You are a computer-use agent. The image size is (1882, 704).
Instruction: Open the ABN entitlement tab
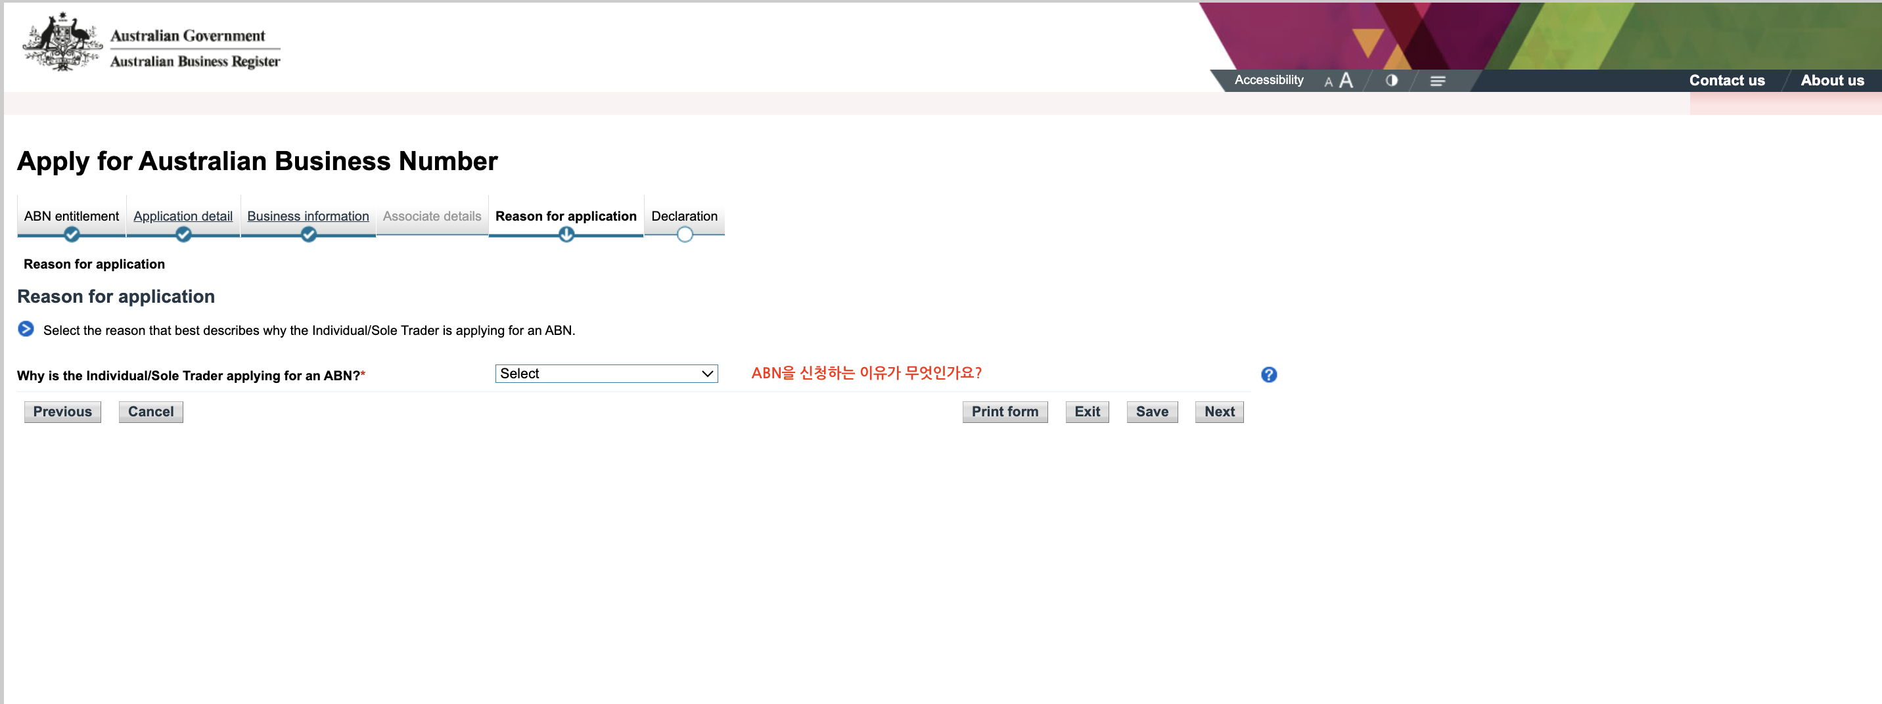click(x=72, y=216)
